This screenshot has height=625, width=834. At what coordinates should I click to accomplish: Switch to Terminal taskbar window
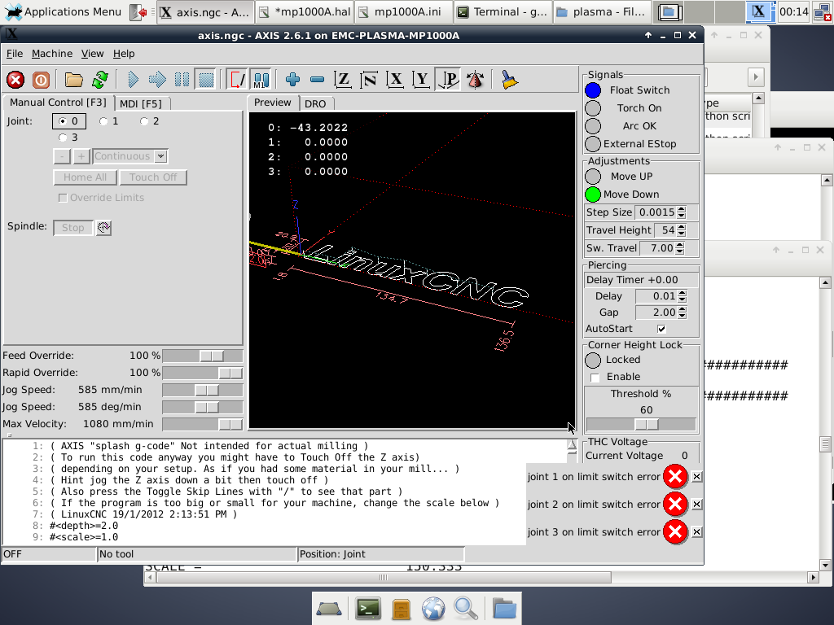point(503,11)
